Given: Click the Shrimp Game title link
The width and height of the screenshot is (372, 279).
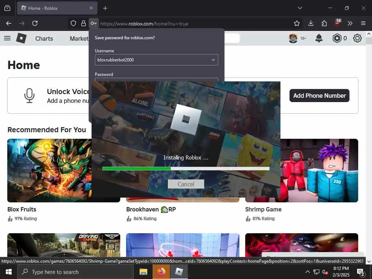Looking at the screenshot, I should [x=263, y=209].
